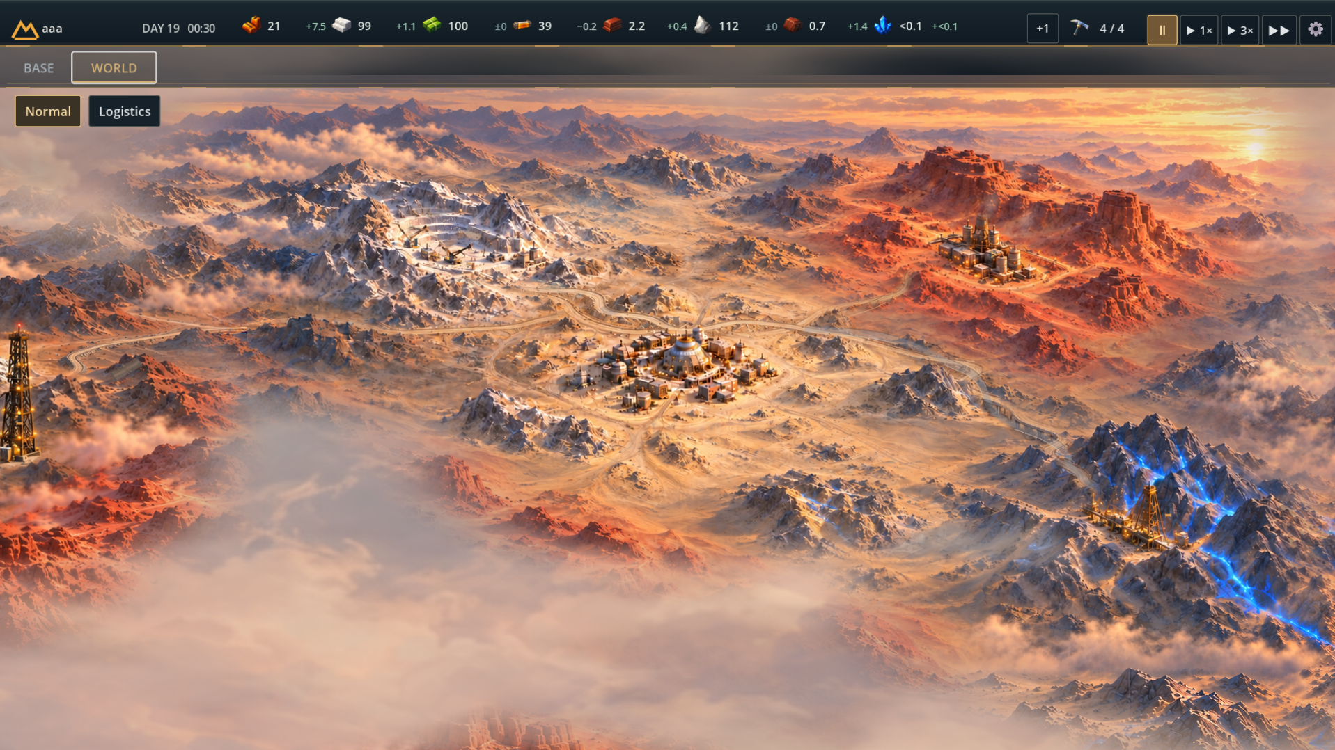Click the +7.5 production rate
Screen dimensions: 1335x750
tap(315, 26)
